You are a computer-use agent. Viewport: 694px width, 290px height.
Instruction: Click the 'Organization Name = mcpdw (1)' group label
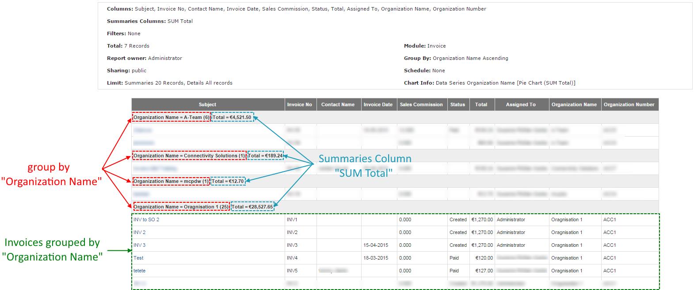pyautogui.click(x=171, y=181)
